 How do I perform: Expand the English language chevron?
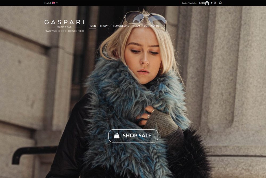tap(57, 3)
